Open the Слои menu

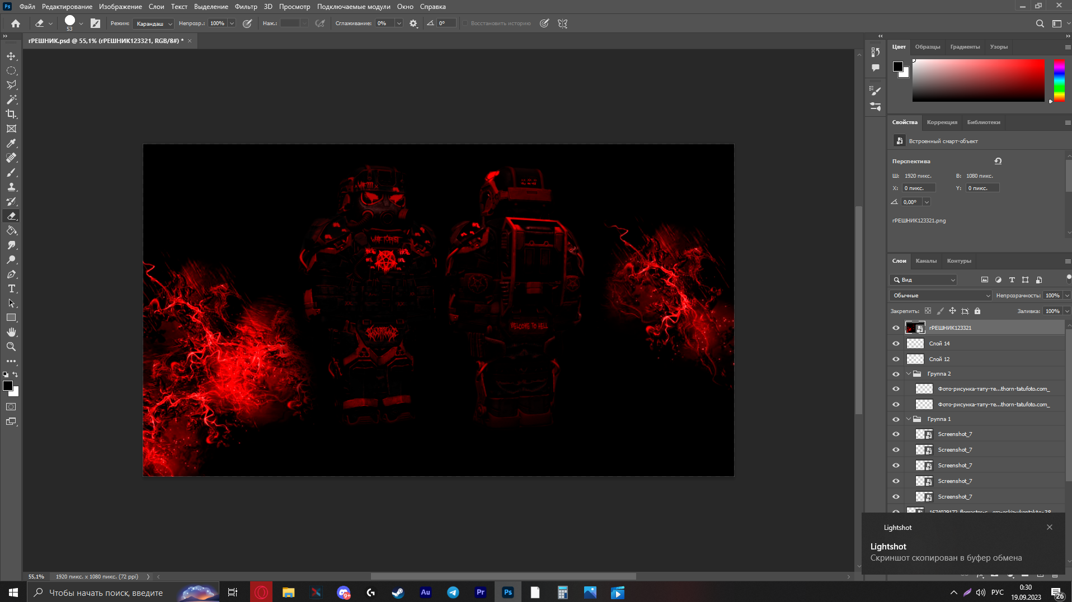(x=156, y=7)
